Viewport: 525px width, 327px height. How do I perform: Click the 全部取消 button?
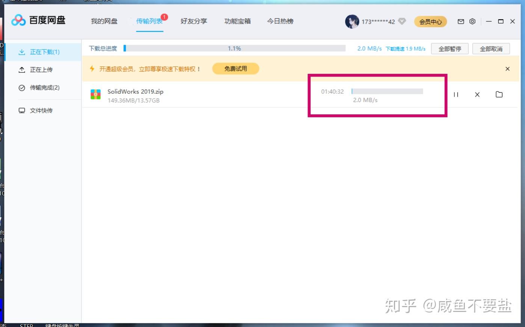point(491,49)
